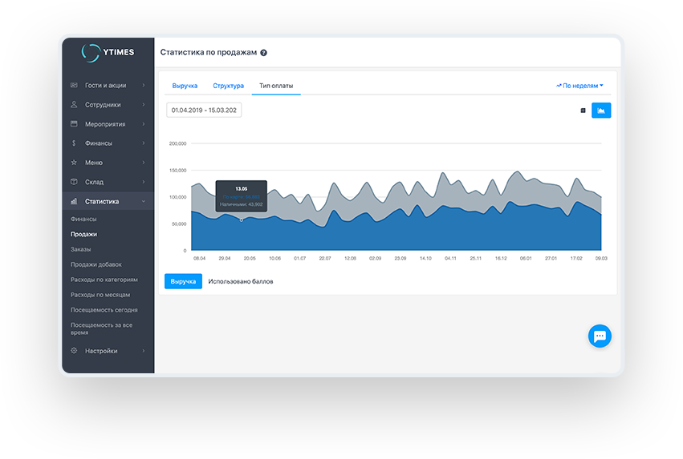The image size is (683, 459).
Task: Open the По неделям grouping dropdown
Action: point(579,85)
